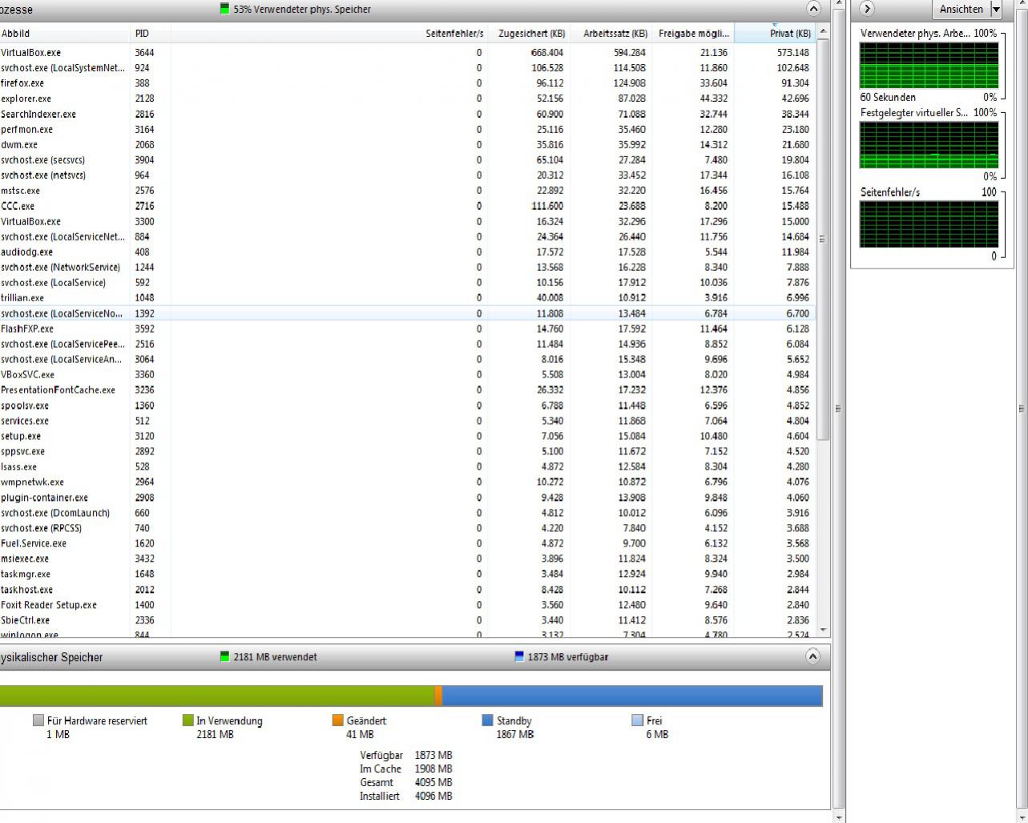
Task: Select svchost.exe (NetworkService) row
Action: (408, 268)
